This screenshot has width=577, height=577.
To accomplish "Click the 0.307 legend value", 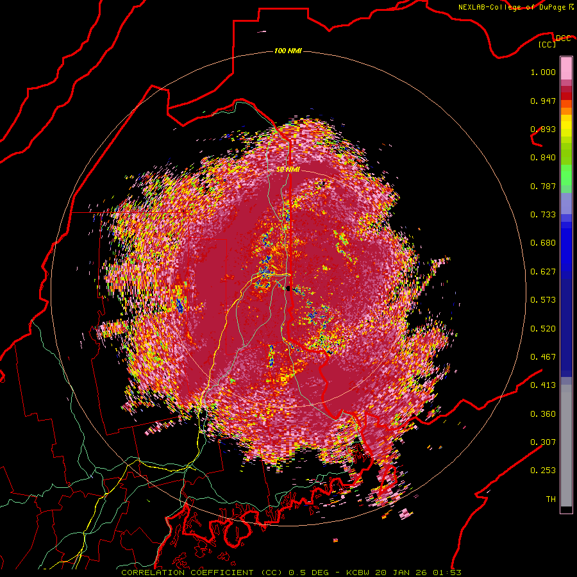I will 543,442.
